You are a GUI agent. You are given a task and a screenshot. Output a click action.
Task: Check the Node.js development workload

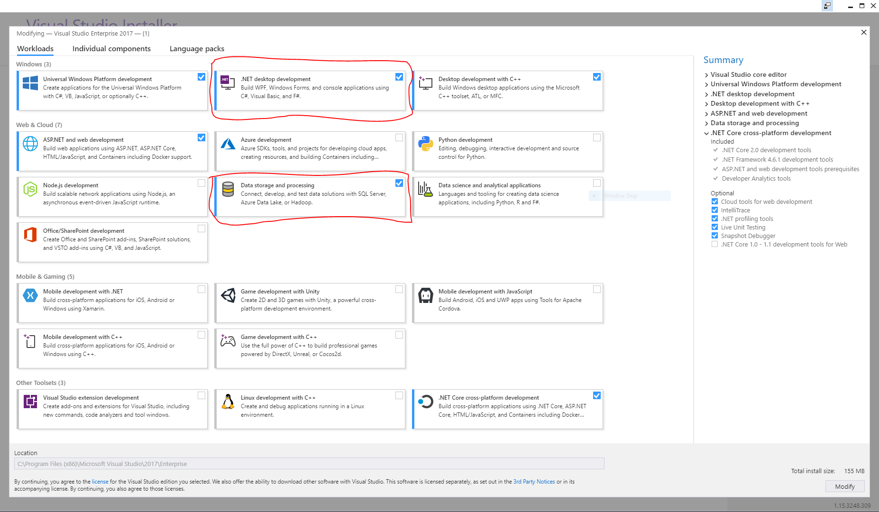click(x=201, y=183)
